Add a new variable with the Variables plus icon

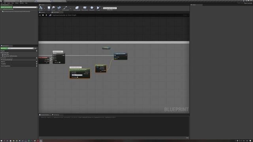point(37,64)
